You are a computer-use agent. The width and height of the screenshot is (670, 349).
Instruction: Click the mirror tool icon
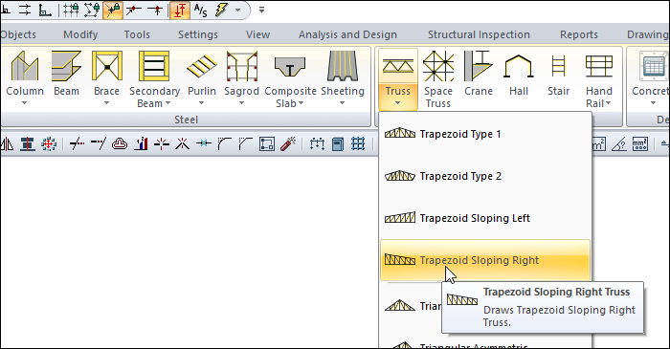(7, 143)
